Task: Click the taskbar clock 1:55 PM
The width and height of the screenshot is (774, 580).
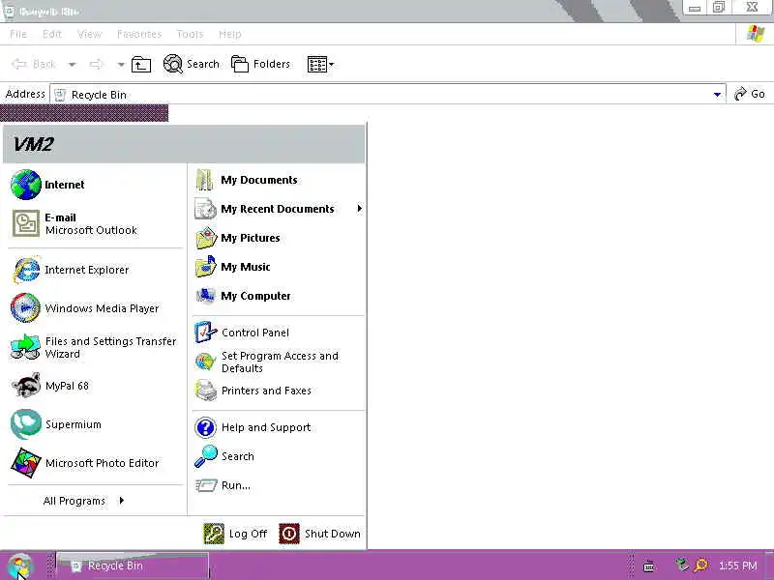Action: 738,565
